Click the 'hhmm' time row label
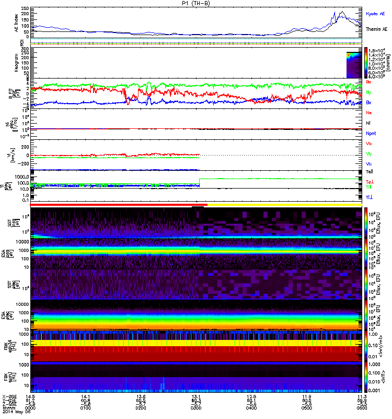This screenshot has width=392, height=419. point(9,408)
